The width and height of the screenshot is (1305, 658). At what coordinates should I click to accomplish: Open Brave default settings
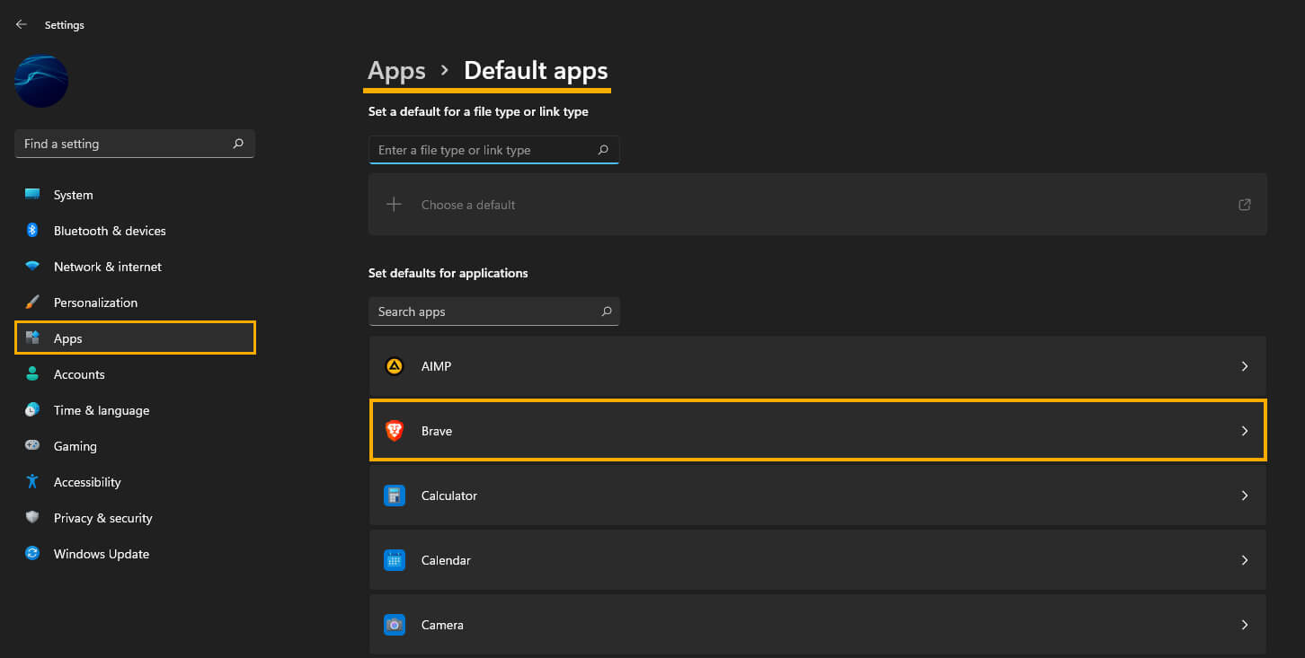coord(818,430)
